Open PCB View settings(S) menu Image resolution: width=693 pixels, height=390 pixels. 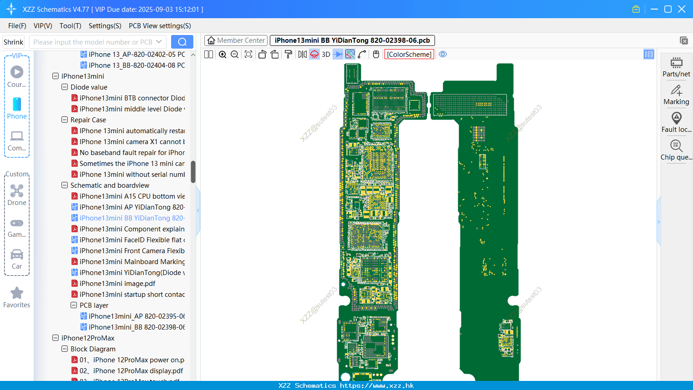[160, 26]
